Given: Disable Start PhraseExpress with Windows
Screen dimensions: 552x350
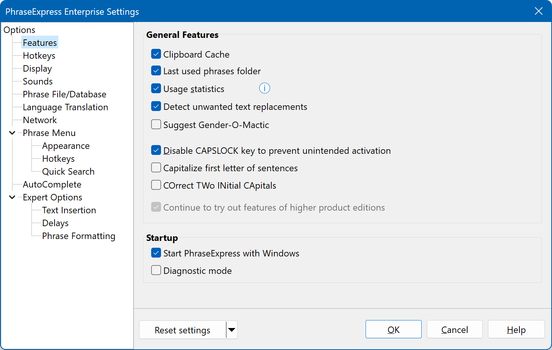Looking at the screenshot, I should pos(156,253).
